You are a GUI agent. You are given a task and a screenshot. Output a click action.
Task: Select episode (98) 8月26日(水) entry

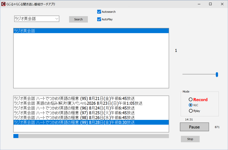[91, 118]
